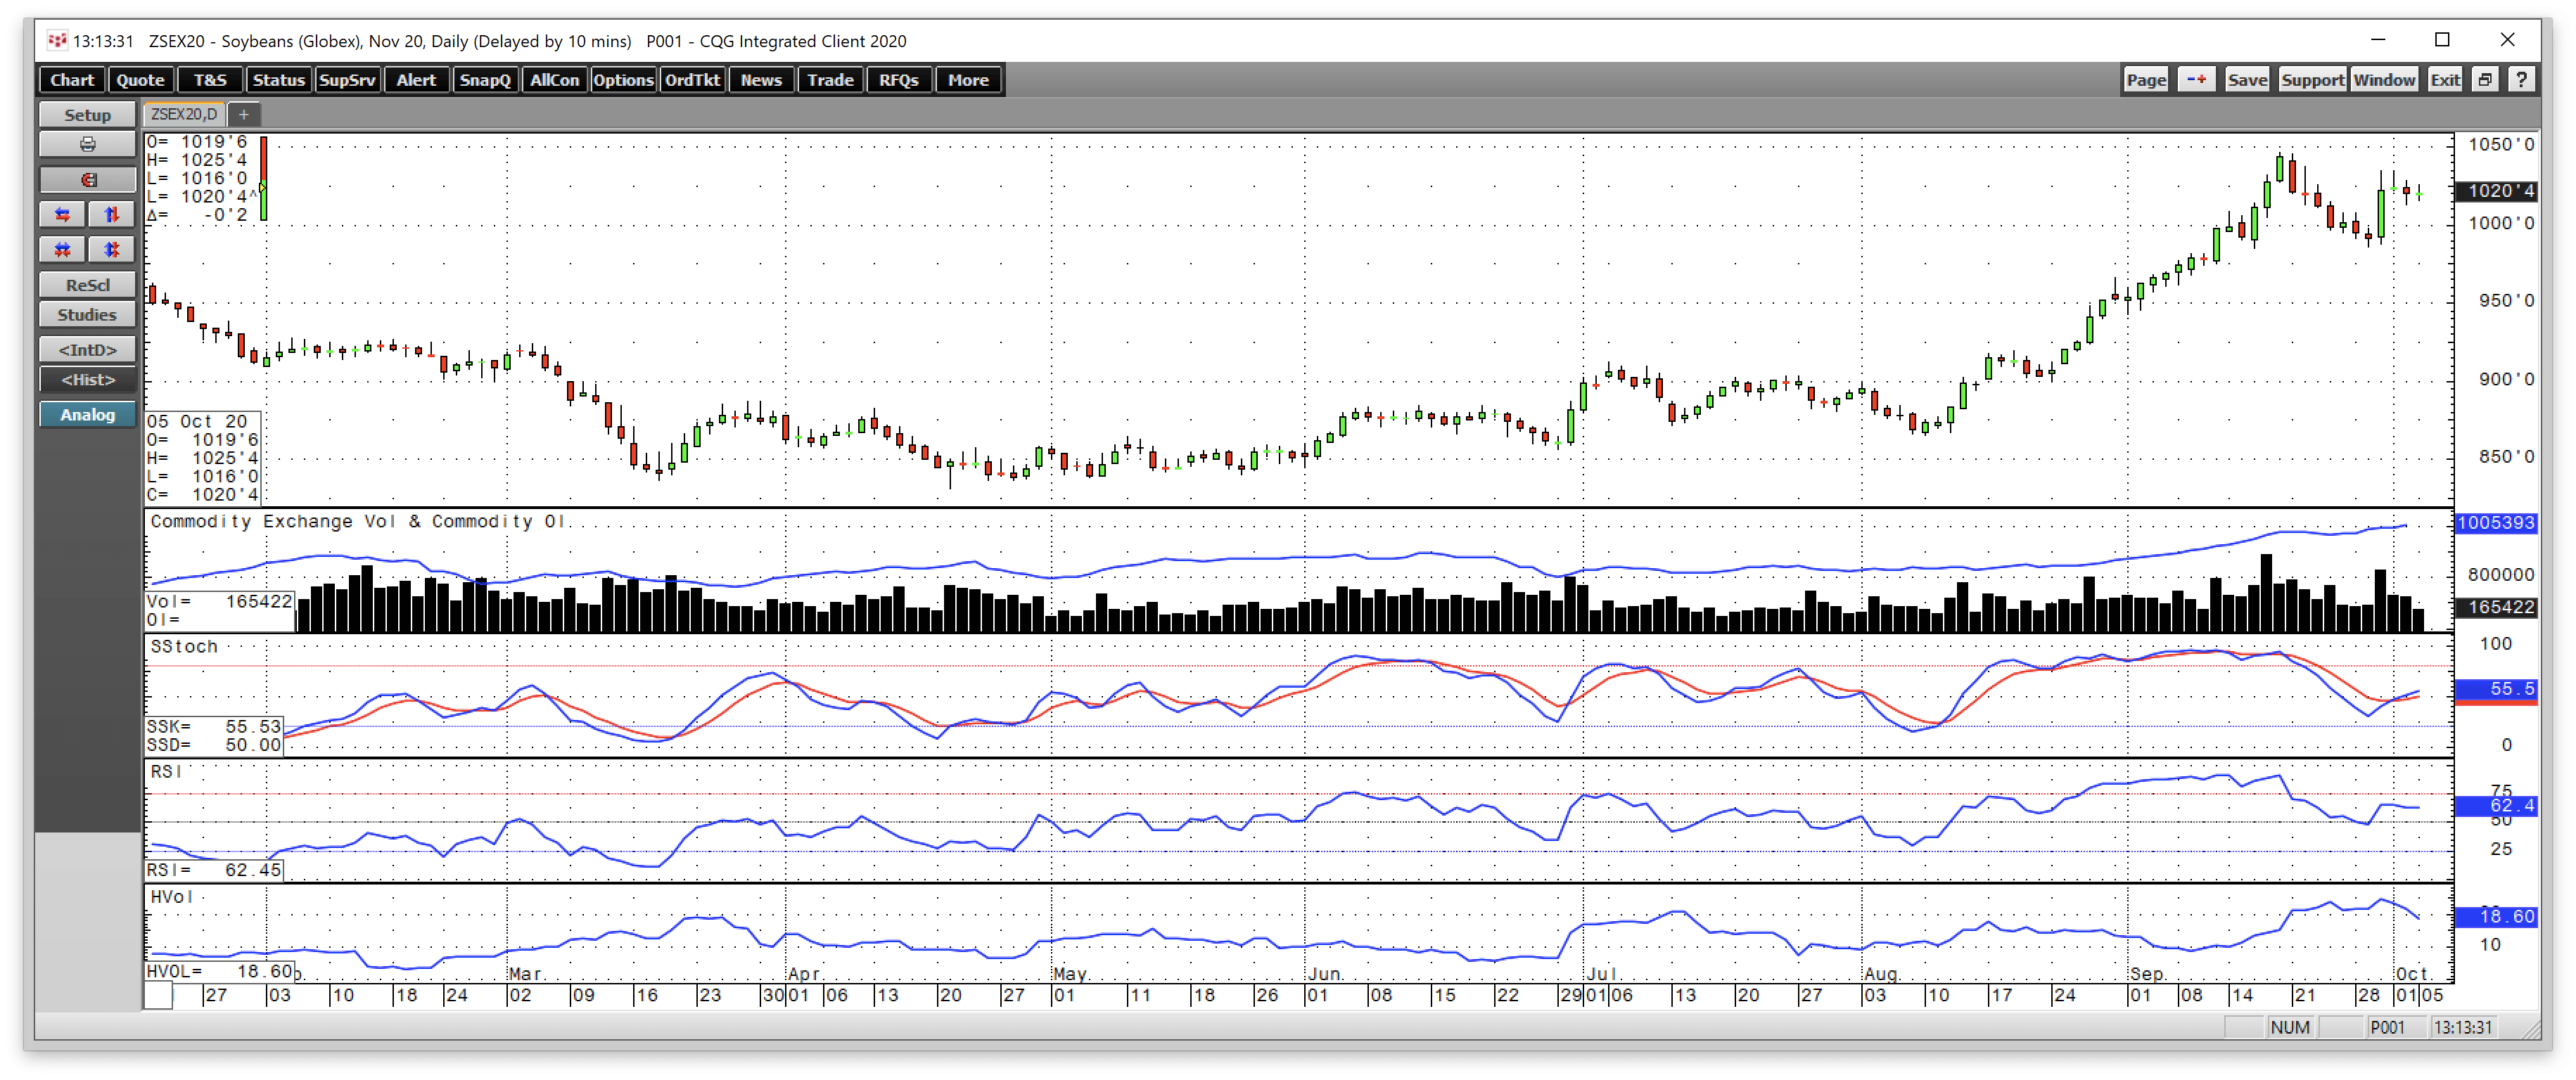Click the printer icon in the sidebar
The image size is (2576, 1080).
point(88,145)
